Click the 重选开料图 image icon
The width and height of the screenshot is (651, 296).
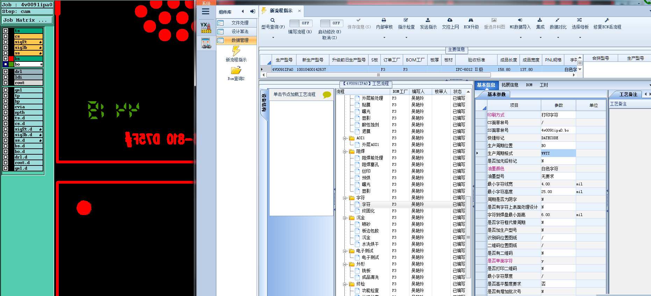tap(494, 20)
